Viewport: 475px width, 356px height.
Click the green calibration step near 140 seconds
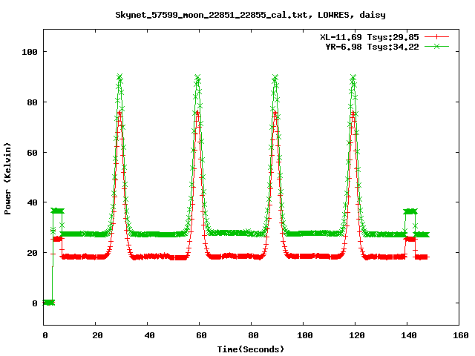click(x=410, y=211)
